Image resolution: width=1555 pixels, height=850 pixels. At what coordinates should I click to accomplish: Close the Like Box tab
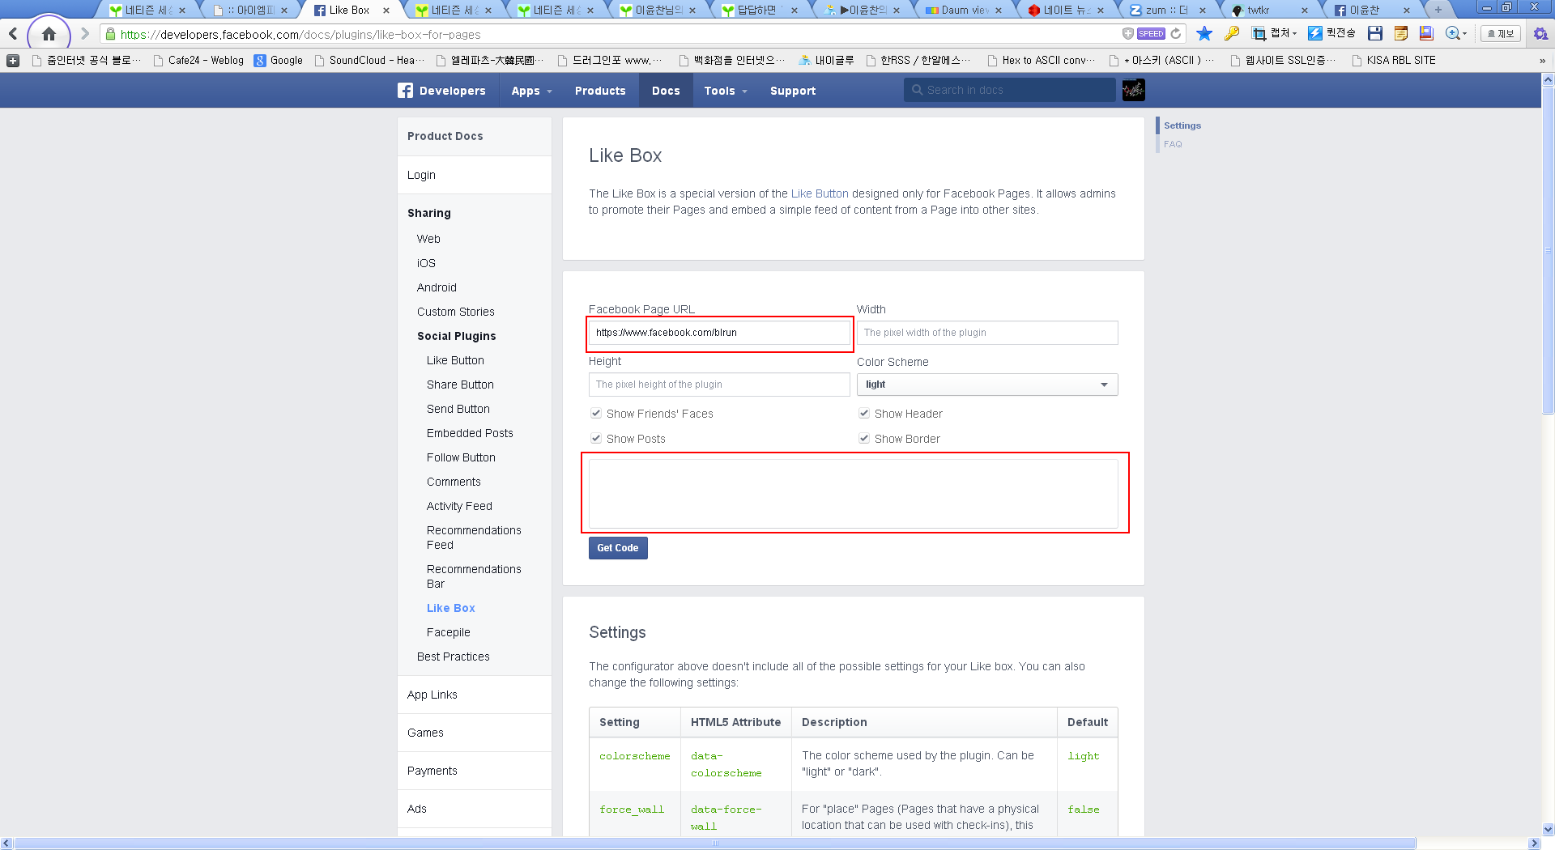[x=386, y=11]
